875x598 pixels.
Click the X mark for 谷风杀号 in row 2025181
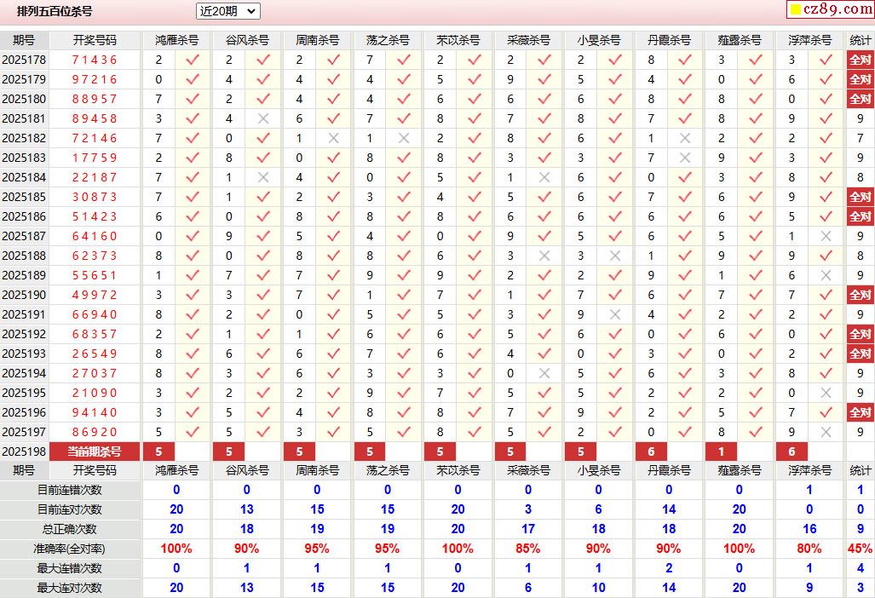(x=263, y=118)
